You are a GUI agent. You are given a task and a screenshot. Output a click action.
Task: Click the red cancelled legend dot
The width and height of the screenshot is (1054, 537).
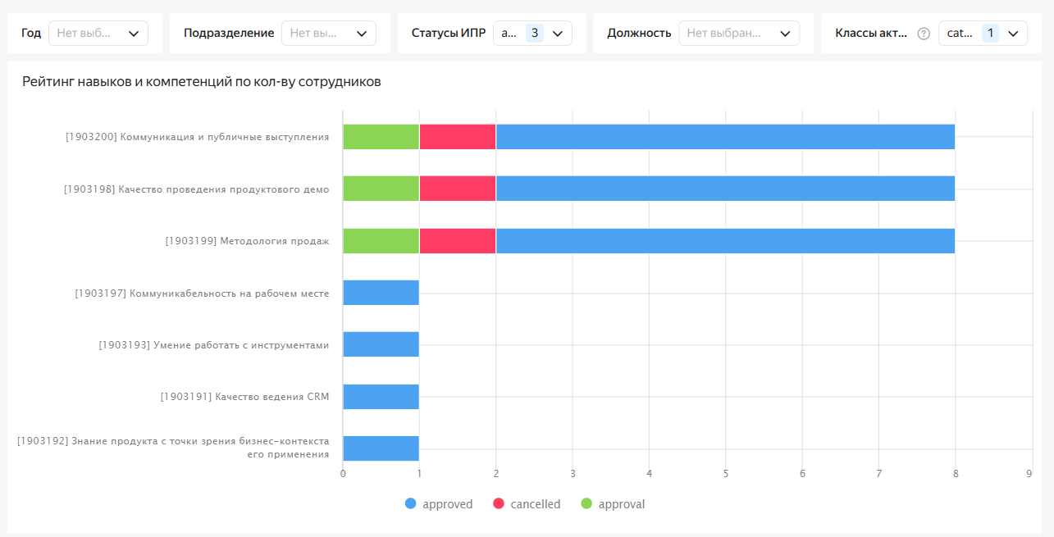pyautogui.click(x=498, y=504)
